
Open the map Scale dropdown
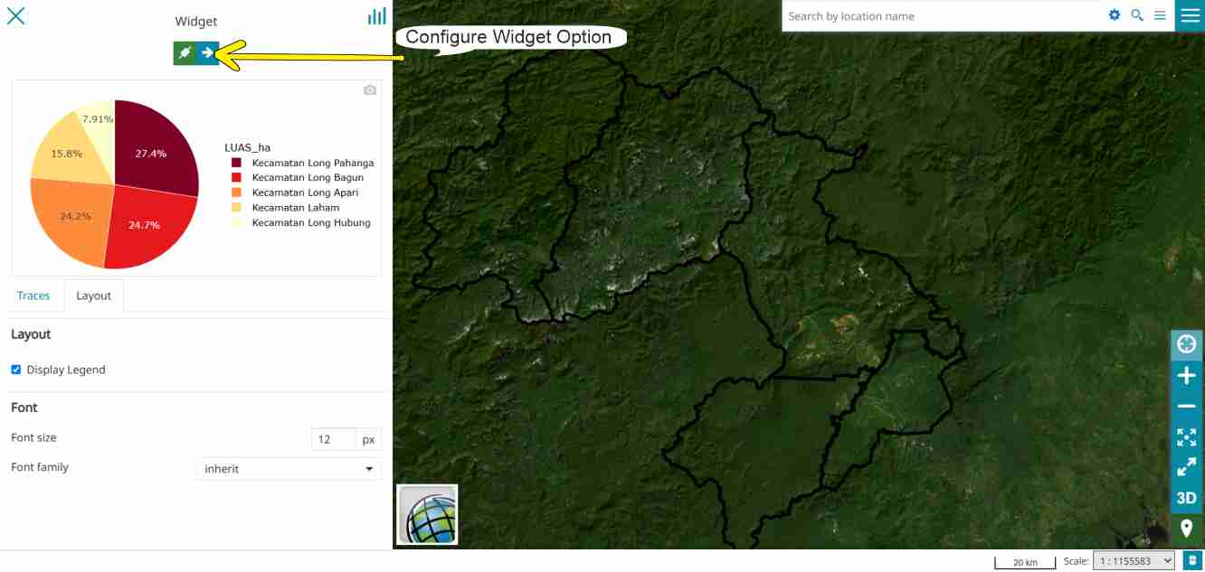pos(1134,561)
